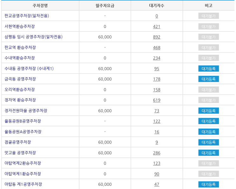Click 대기불가 button for 정자역 환승주차장
Image resolution: width=236 pixels, height=189 pixels.
coord(208,100)
